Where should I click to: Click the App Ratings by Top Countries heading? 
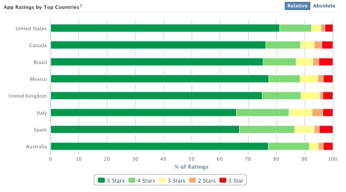coord(41,7)
